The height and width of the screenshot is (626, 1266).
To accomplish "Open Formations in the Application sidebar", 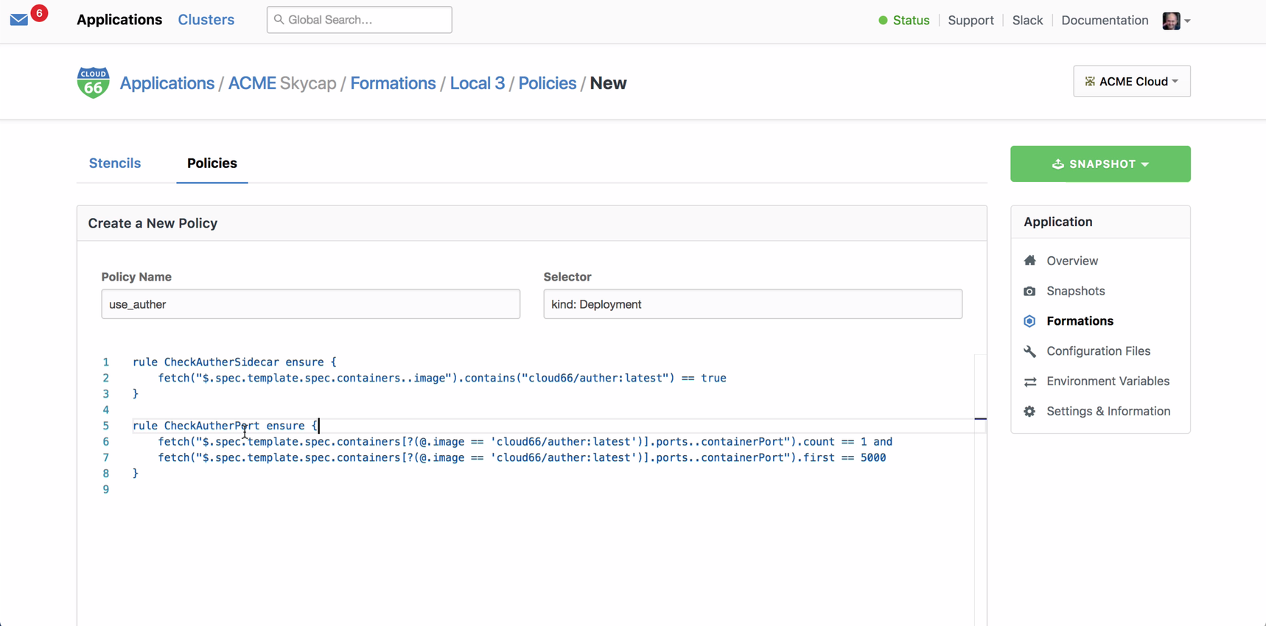I will (x=1080, y=321).
